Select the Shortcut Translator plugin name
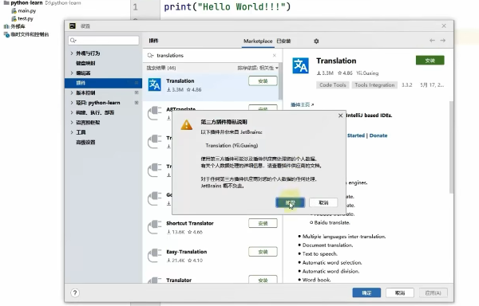Image resolution: width=479 pixels, height=306 pixels. point(190,223)
